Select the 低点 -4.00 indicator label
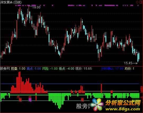 [67, 69]
